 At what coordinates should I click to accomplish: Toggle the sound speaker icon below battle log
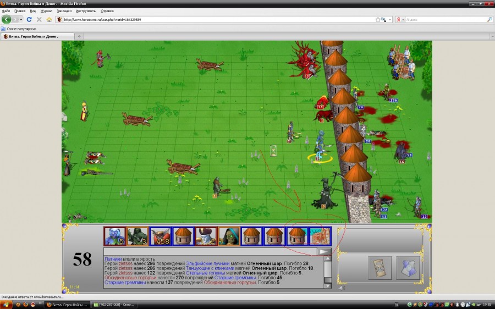(342, 287)
